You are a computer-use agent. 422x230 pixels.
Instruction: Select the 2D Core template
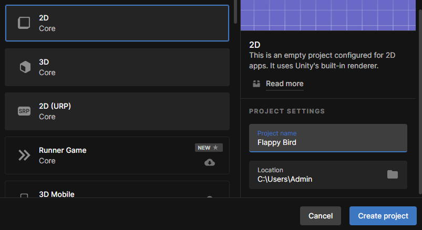117,23
